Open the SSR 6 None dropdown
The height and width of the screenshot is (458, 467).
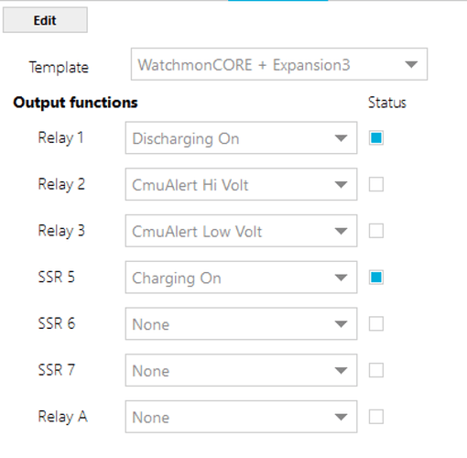241,323
